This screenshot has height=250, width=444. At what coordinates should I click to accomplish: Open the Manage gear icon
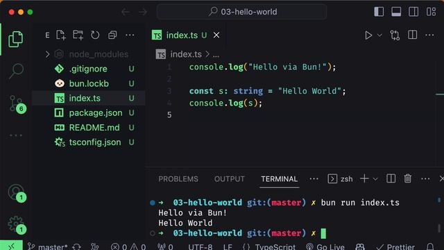[x=17, y=224]
